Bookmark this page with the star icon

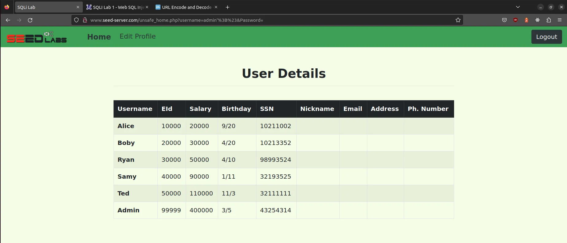click(x=458, y=20)
